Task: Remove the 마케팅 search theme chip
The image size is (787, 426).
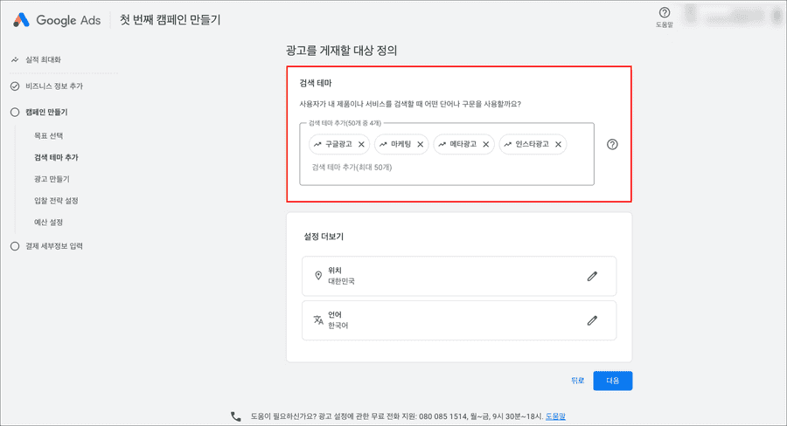Action: click(421, 144)
